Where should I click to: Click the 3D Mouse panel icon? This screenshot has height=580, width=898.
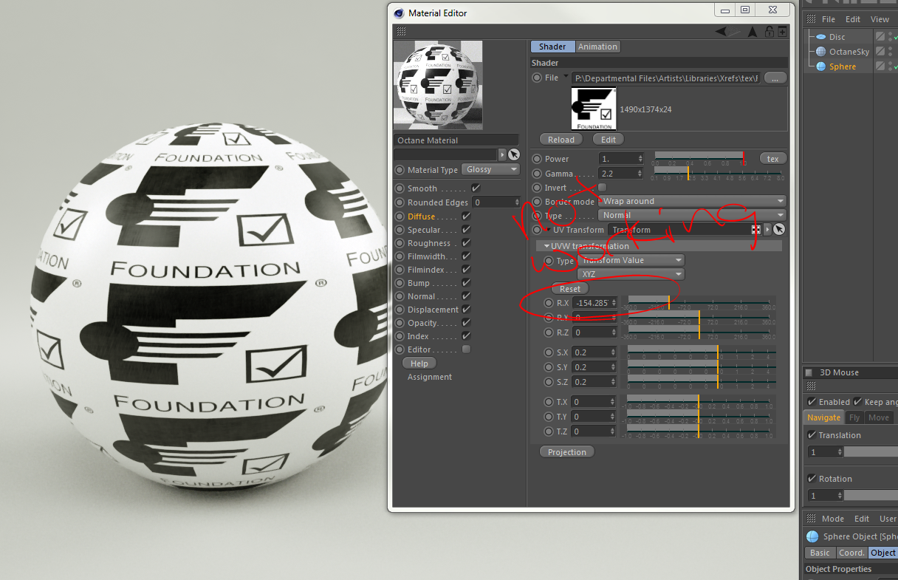(809, 372)
